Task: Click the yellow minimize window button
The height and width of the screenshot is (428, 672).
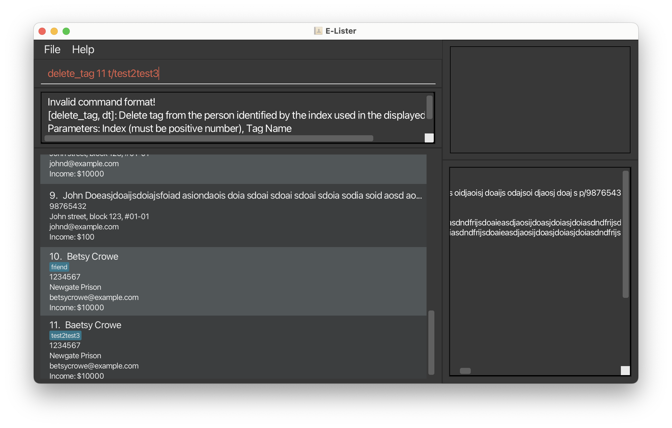Action: click(x=54, y=31)
